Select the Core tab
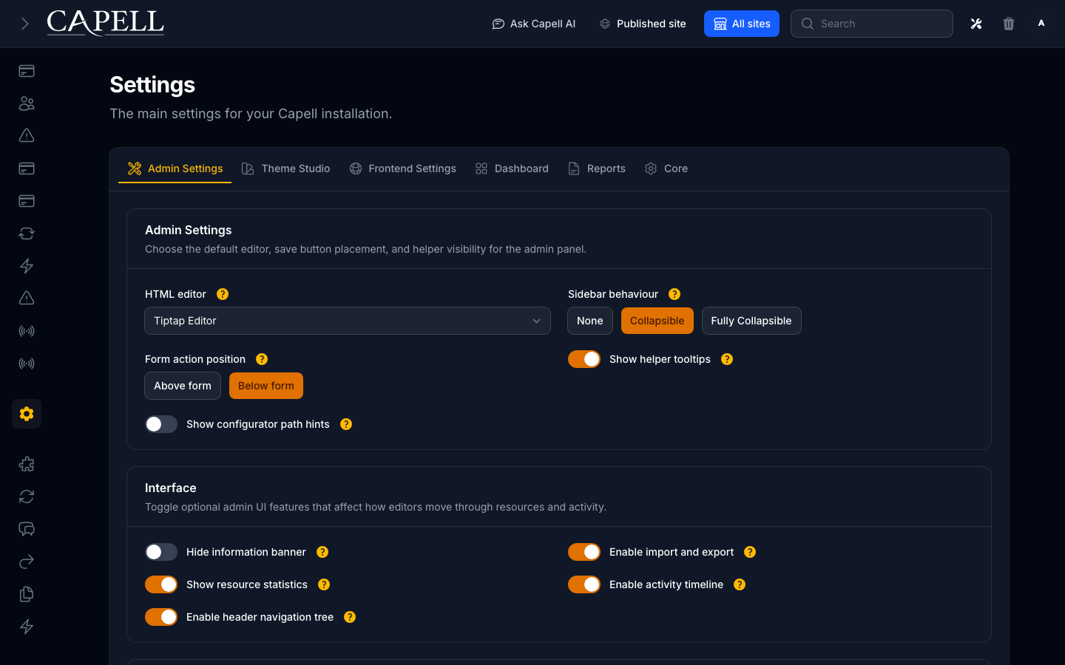Image resolution: width=1065 pixels, height=665 pixels. pos(666,168)
